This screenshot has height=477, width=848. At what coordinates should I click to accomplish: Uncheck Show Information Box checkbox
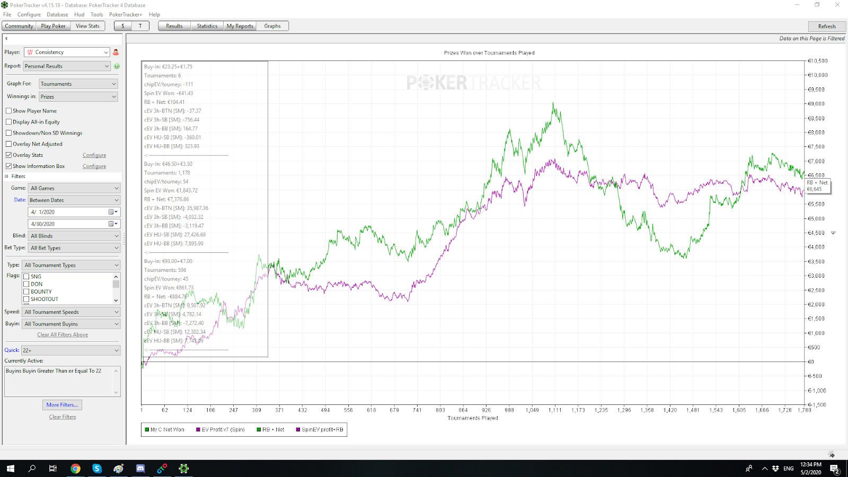tap(8, 166)
